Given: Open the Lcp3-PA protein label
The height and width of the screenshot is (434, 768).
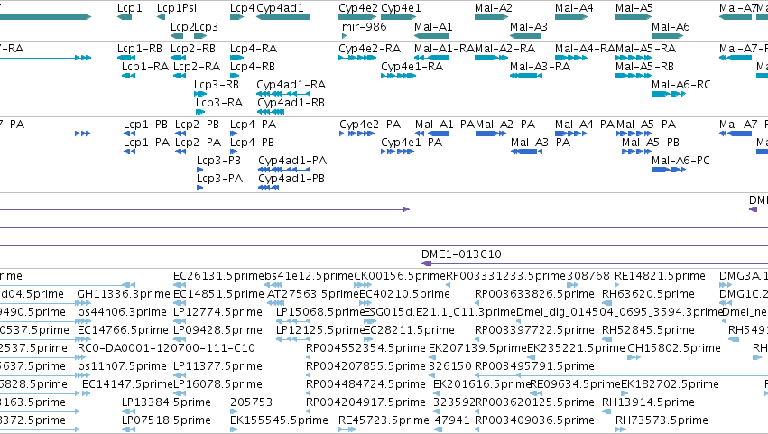Looking at the screenshot, I should [219, 179].
